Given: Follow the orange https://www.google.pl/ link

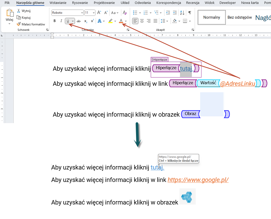Looking at the screenshot, I should pos(198,180).
